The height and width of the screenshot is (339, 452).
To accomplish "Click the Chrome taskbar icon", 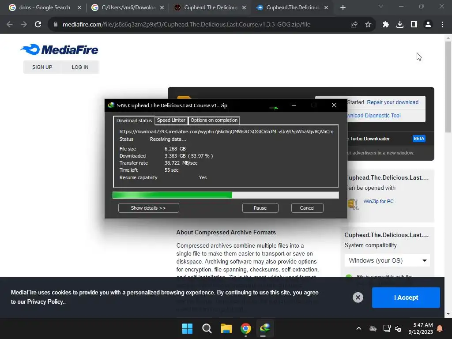I will (x=245, y=328).
